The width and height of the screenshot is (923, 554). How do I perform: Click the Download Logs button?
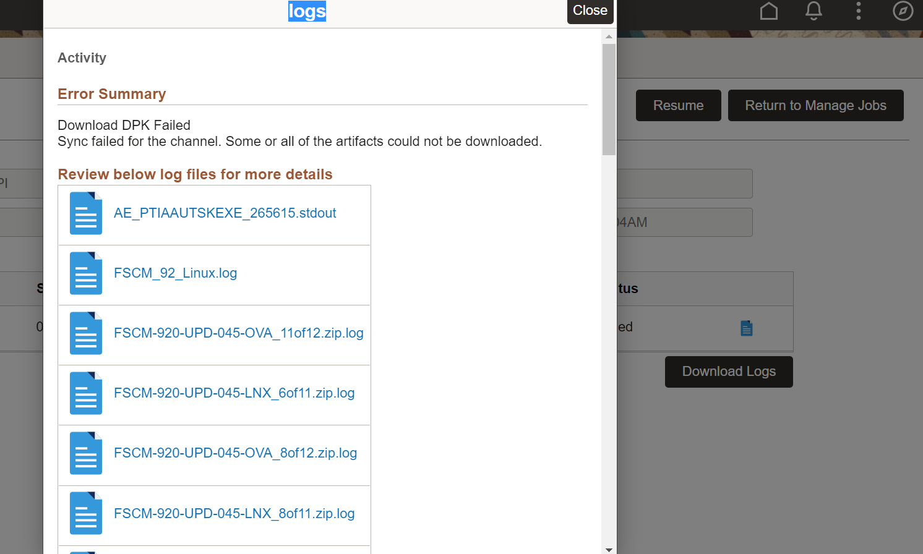coord(729,372)
